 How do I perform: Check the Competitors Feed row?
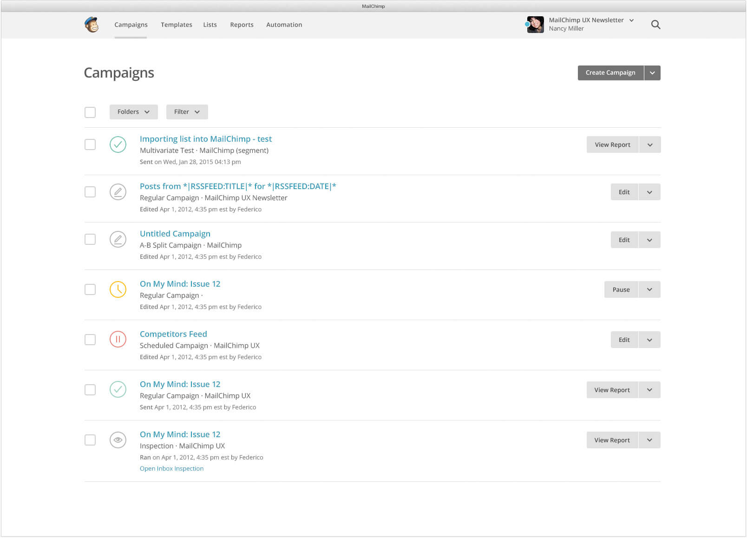coord(90,340)
